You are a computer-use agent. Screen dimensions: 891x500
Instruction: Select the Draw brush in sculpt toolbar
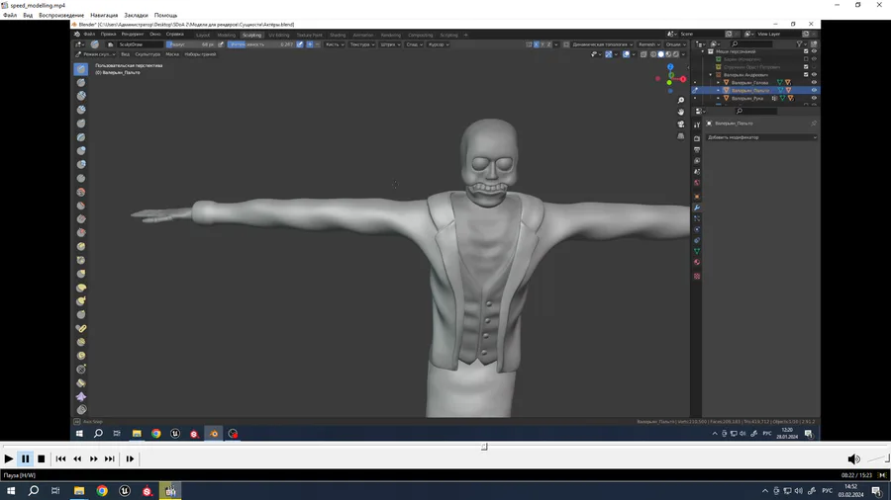click(x=81, y=69)
